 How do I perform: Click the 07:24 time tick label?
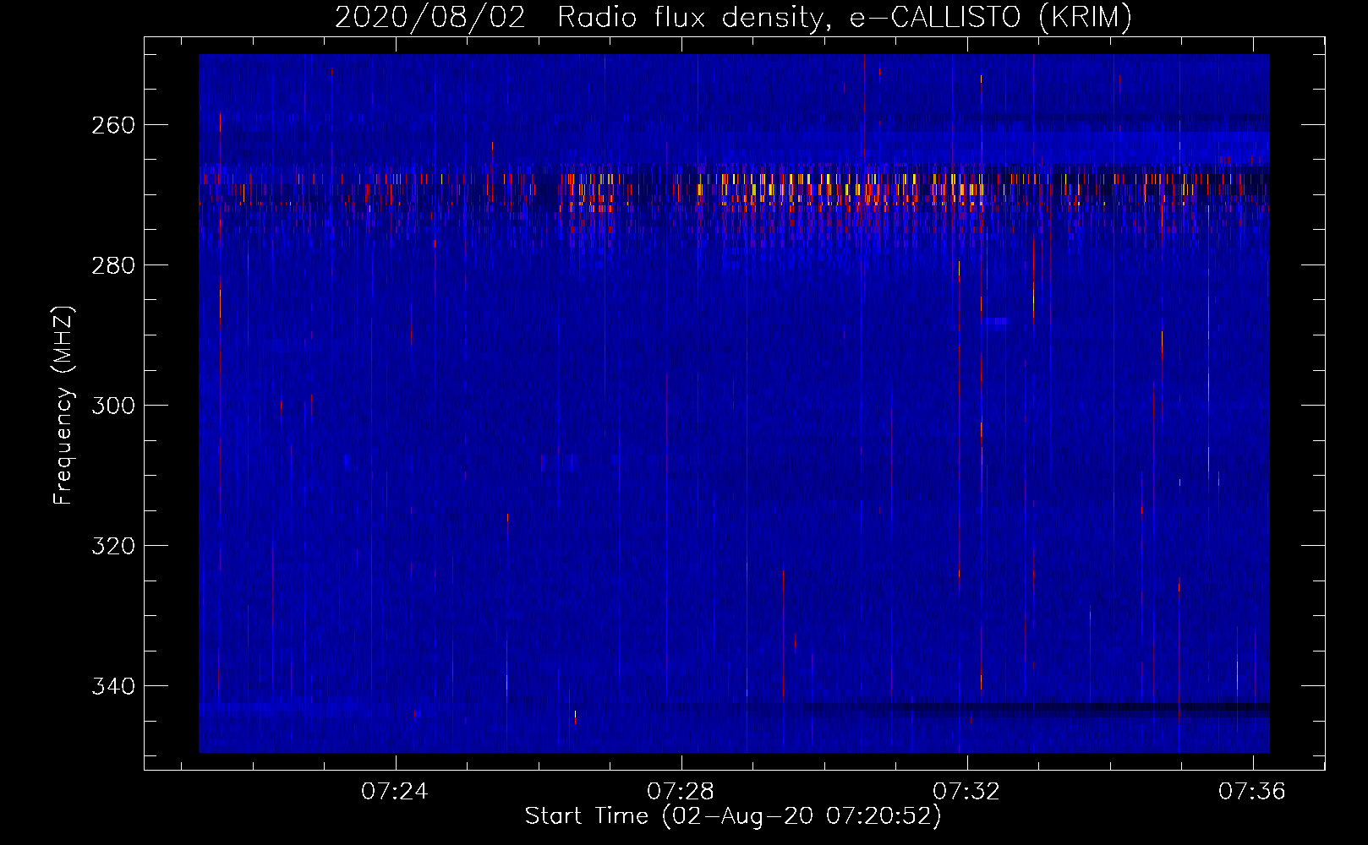395,792
